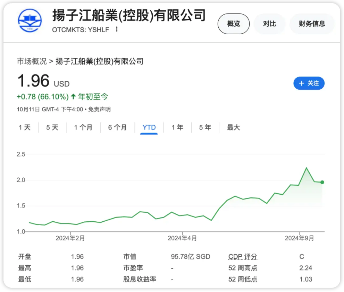Select the 1 年 time range
Image resolution: width=344 pixels, height=292 pixels.
coord(177,127)
